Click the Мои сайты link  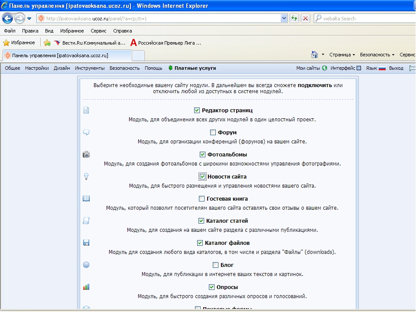pyautogui.click(x=308, y=68)
